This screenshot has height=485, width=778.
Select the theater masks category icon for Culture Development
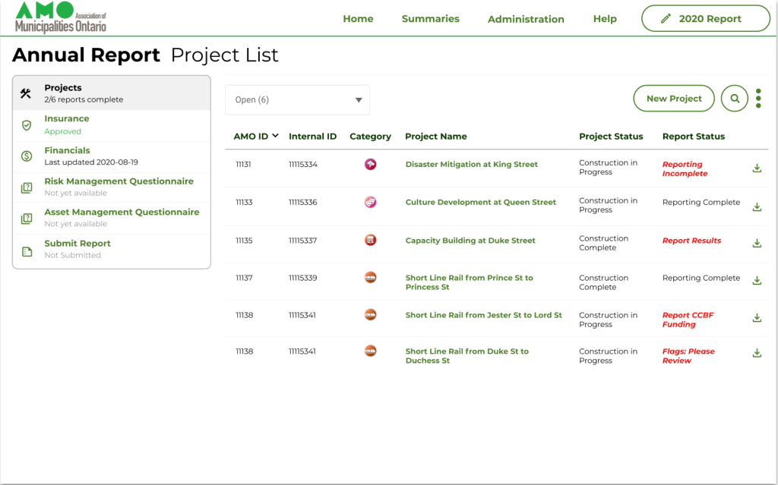[370, 203]
